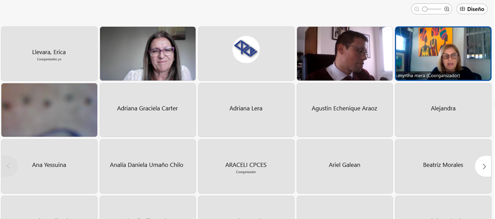495x219 pixels.
Task: Select video of woman with purple glasses
Action: 148,53
